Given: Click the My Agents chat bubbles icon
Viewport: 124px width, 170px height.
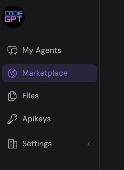Looking at the screenshot, I should click(x=12, y=50).
